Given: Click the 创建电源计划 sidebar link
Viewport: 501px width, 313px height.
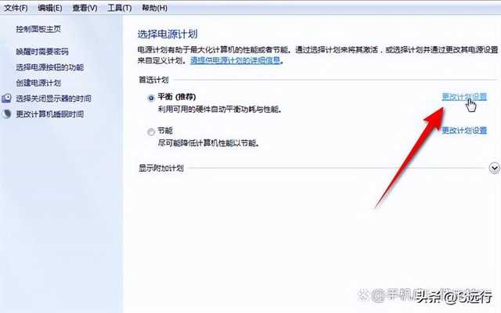Looking at the screenshot, I should (38, 83).
